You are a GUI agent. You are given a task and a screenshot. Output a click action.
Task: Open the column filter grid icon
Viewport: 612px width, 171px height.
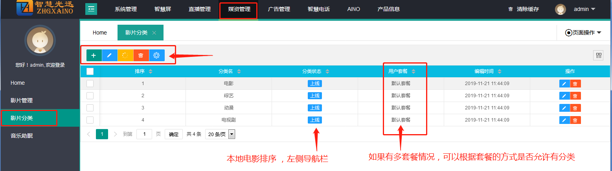pyautogui.click(x=598, y=55)
